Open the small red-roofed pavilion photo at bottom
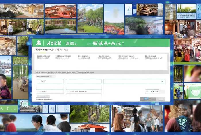Viewport: 201px width, 135px height. [90, 128]
